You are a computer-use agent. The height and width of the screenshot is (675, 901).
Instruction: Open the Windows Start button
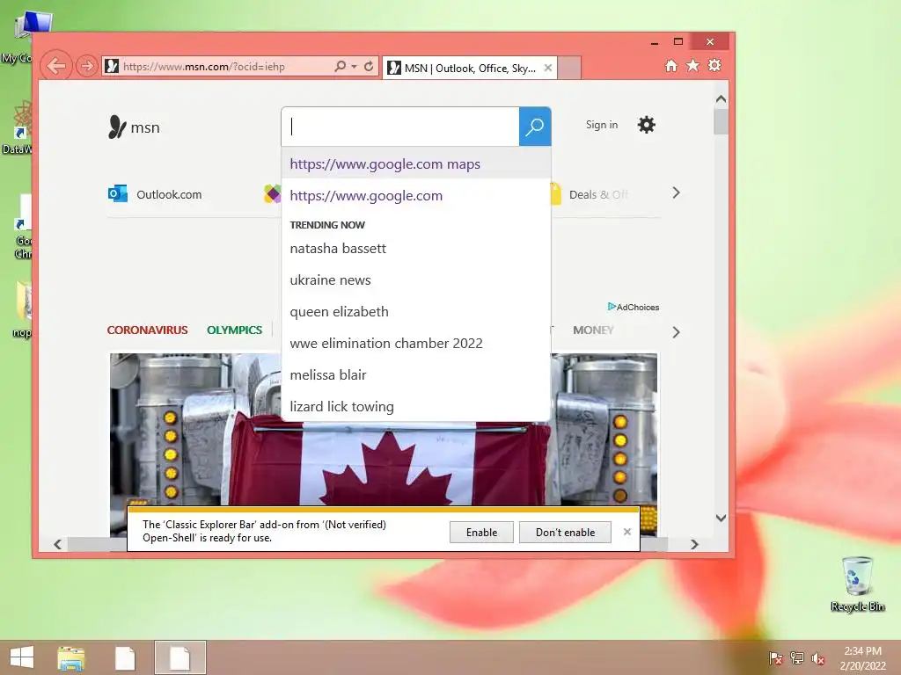click(22, 657)
